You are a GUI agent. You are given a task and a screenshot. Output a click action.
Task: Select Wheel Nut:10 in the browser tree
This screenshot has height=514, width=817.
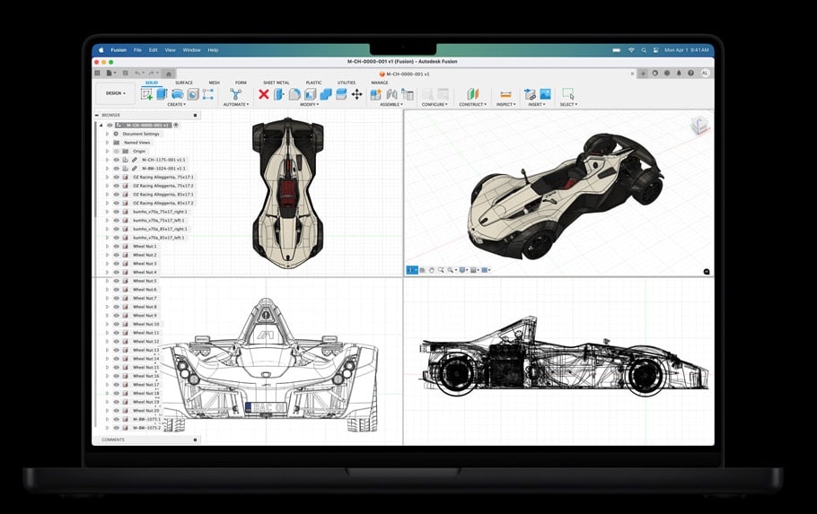145,324
